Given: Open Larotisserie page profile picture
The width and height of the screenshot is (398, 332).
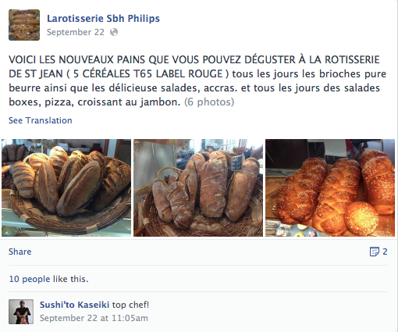Looking at the screenshot, I should coord(24,25).
